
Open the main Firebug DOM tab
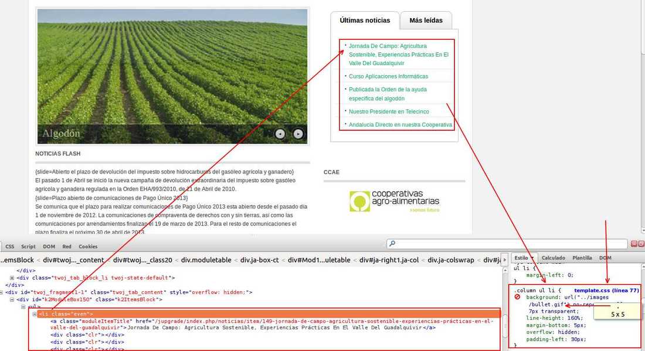pos(49,247)
